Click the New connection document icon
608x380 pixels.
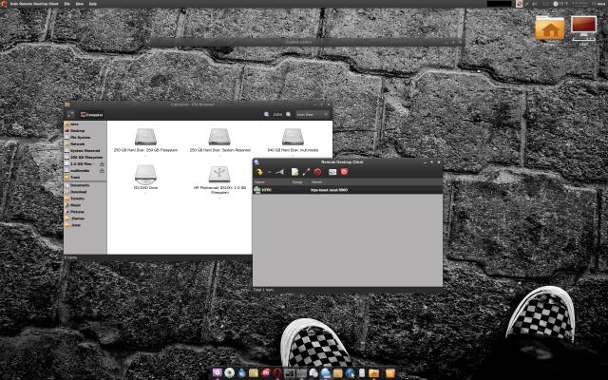[294, 172]
